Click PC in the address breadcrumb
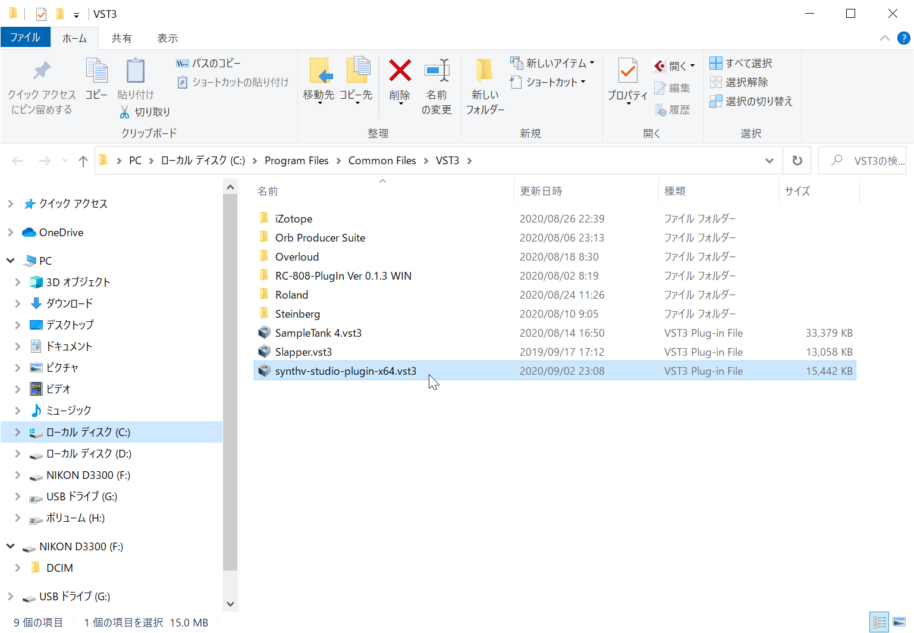 (x=136, y=161)
